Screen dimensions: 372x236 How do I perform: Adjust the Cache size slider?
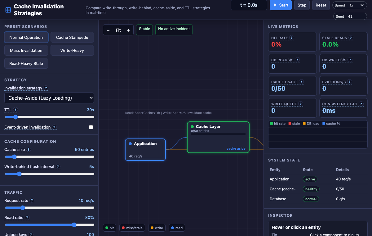pos(49,157)
